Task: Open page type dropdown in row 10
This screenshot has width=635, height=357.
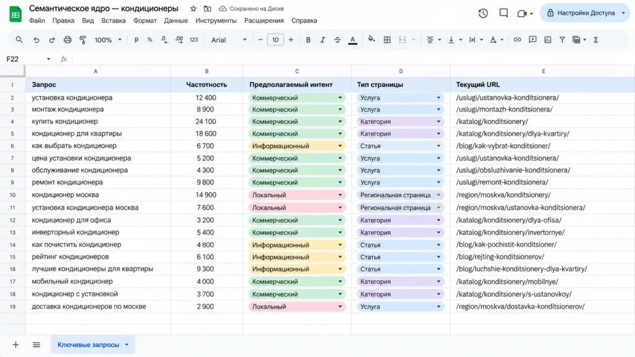Action: point(438,195)
